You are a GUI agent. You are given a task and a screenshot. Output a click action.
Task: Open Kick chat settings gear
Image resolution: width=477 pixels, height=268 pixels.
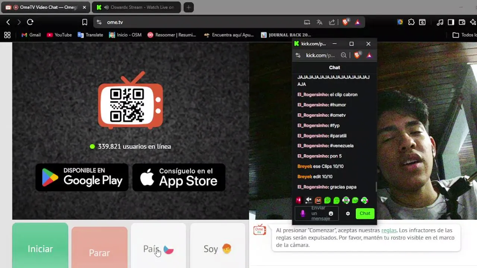[x=348, y=214]
